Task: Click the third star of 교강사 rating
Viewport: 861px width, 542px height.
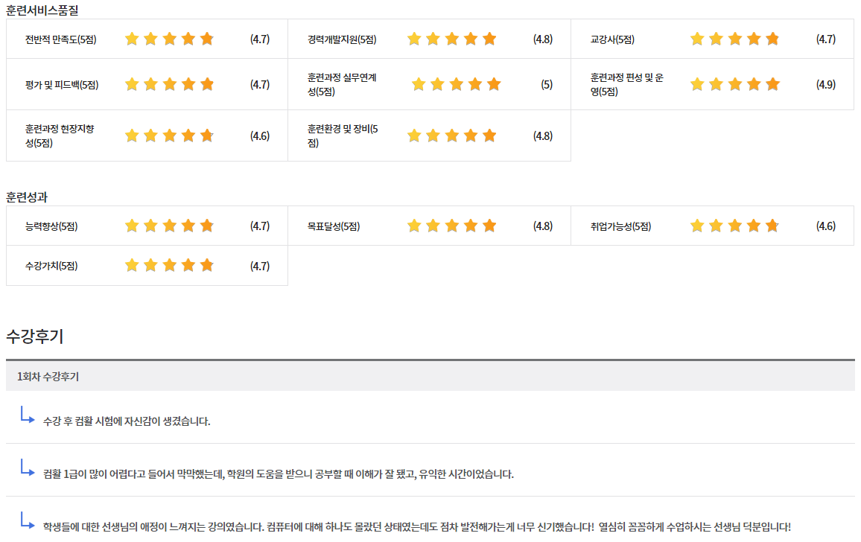Action: point(734,39)
